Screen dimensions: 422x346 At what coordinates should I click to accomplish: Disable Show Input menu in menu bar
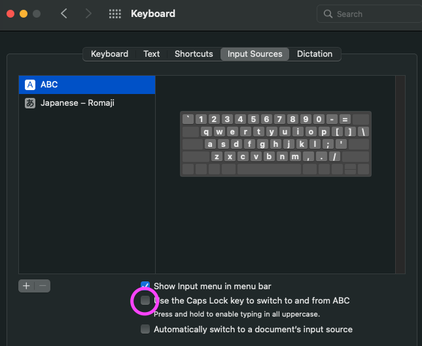tap(145, 286)
